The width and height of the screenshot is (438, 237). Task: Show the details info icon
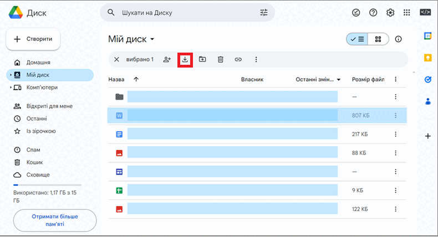pyautogui.click(x=398, y=39)
